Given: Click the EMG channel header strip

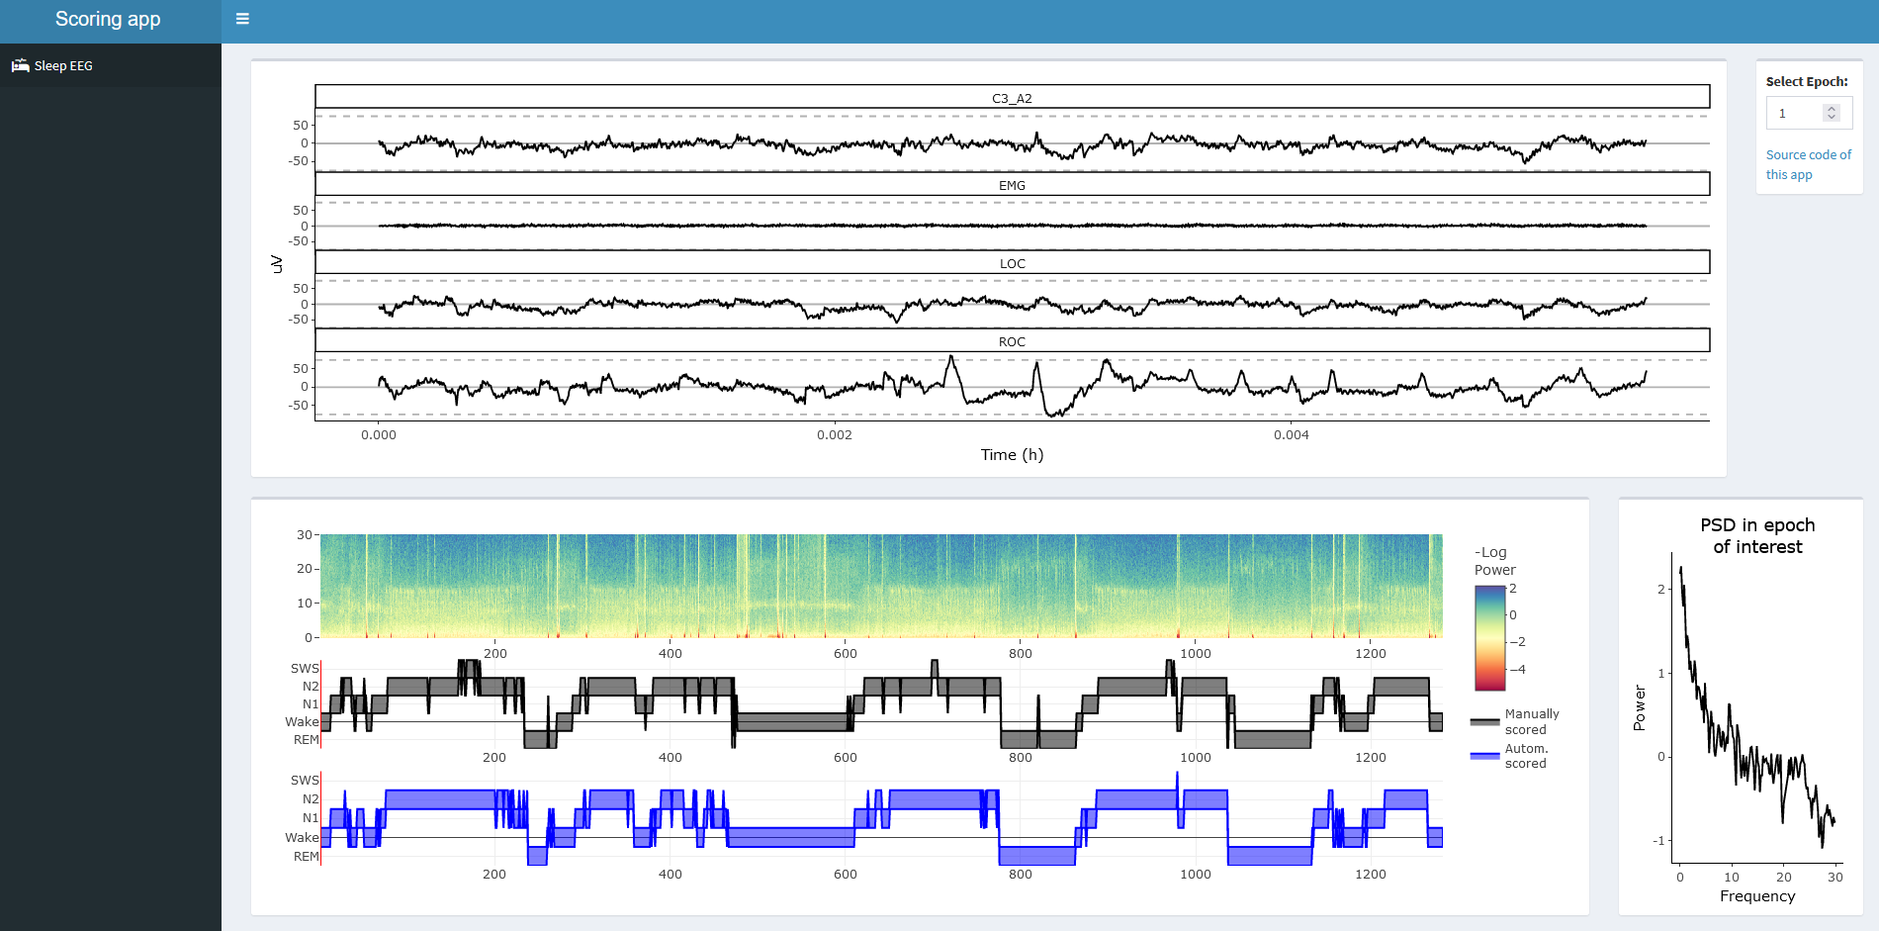Looking at the screenshot, I should click(1012, 185).
